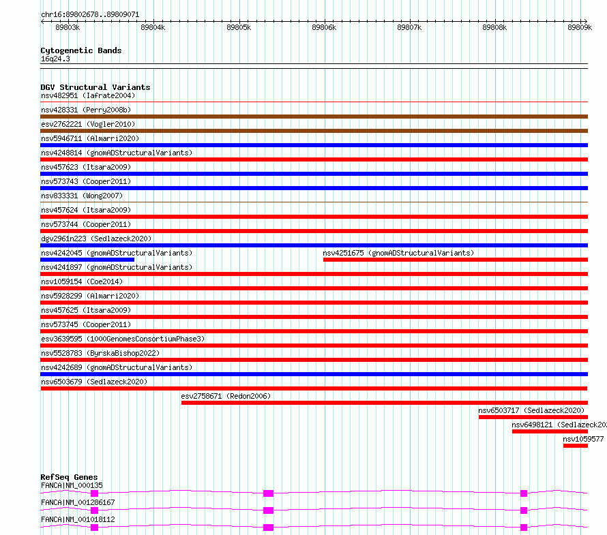Select the brown bar under nsv428331
Screen dimensions: 607x535
(x=314, y=117)
